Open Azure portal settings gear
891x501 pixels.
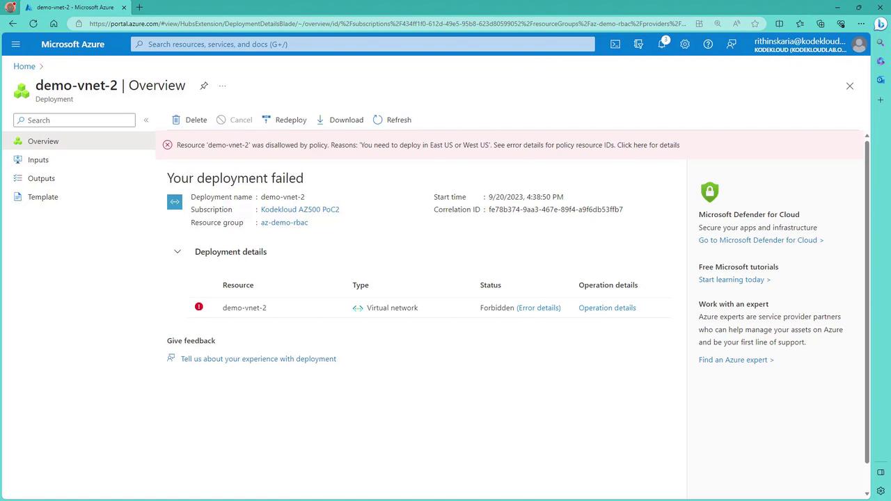685,44
